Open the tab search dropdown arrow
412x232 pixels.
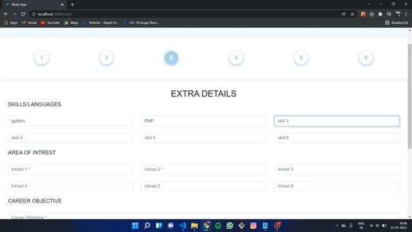tap(369, 5)
